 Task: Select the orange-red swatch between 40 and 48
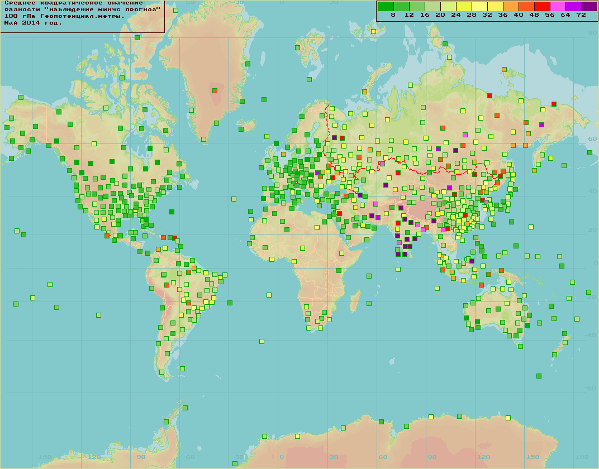click(526, 7)
